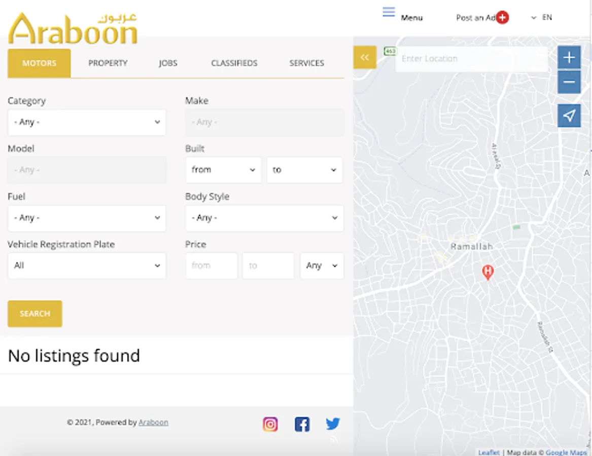Open the Instagram icon in the footer
Screen dimensions: 592x456
coord(270,424)
